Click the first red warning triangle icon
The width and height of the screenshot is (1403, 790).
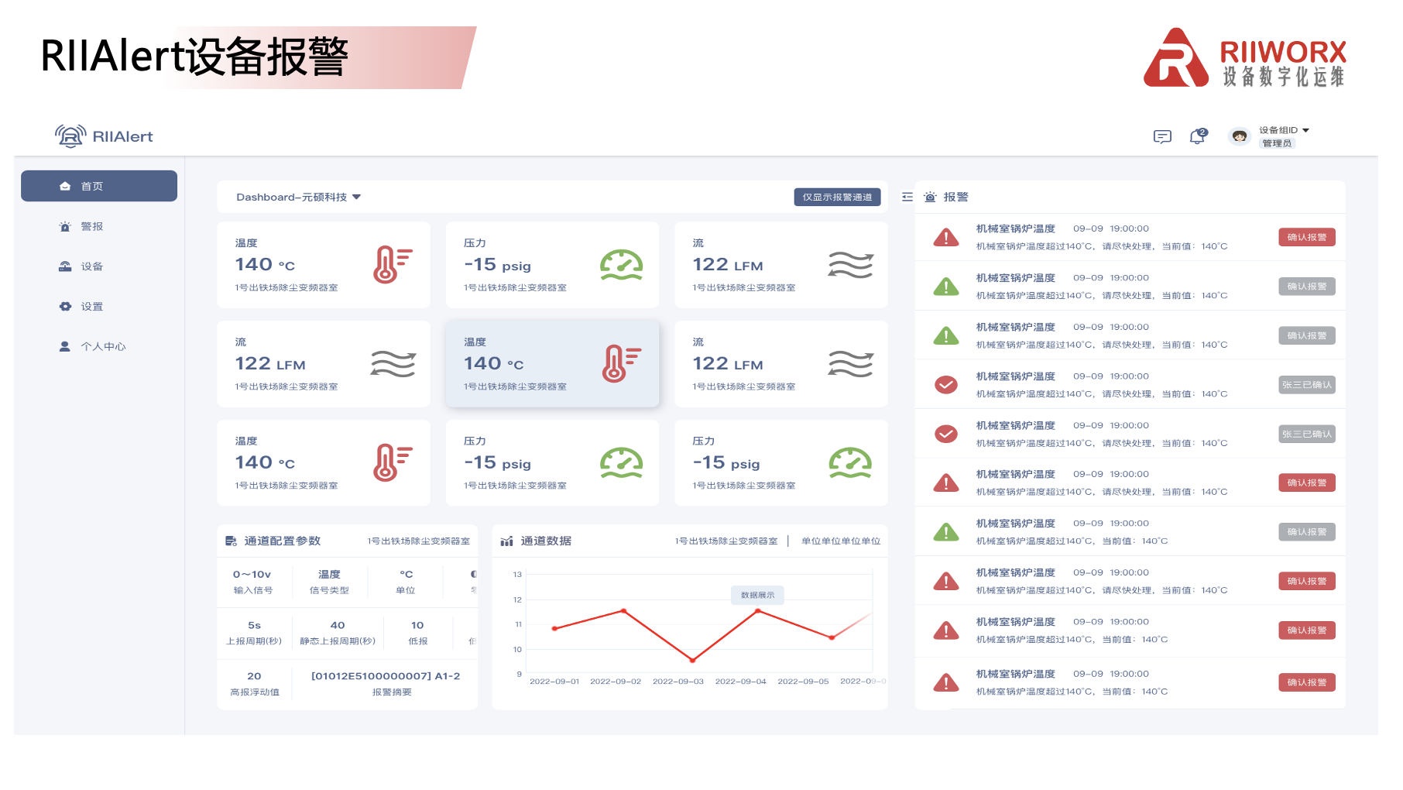[x=945, y=238]
